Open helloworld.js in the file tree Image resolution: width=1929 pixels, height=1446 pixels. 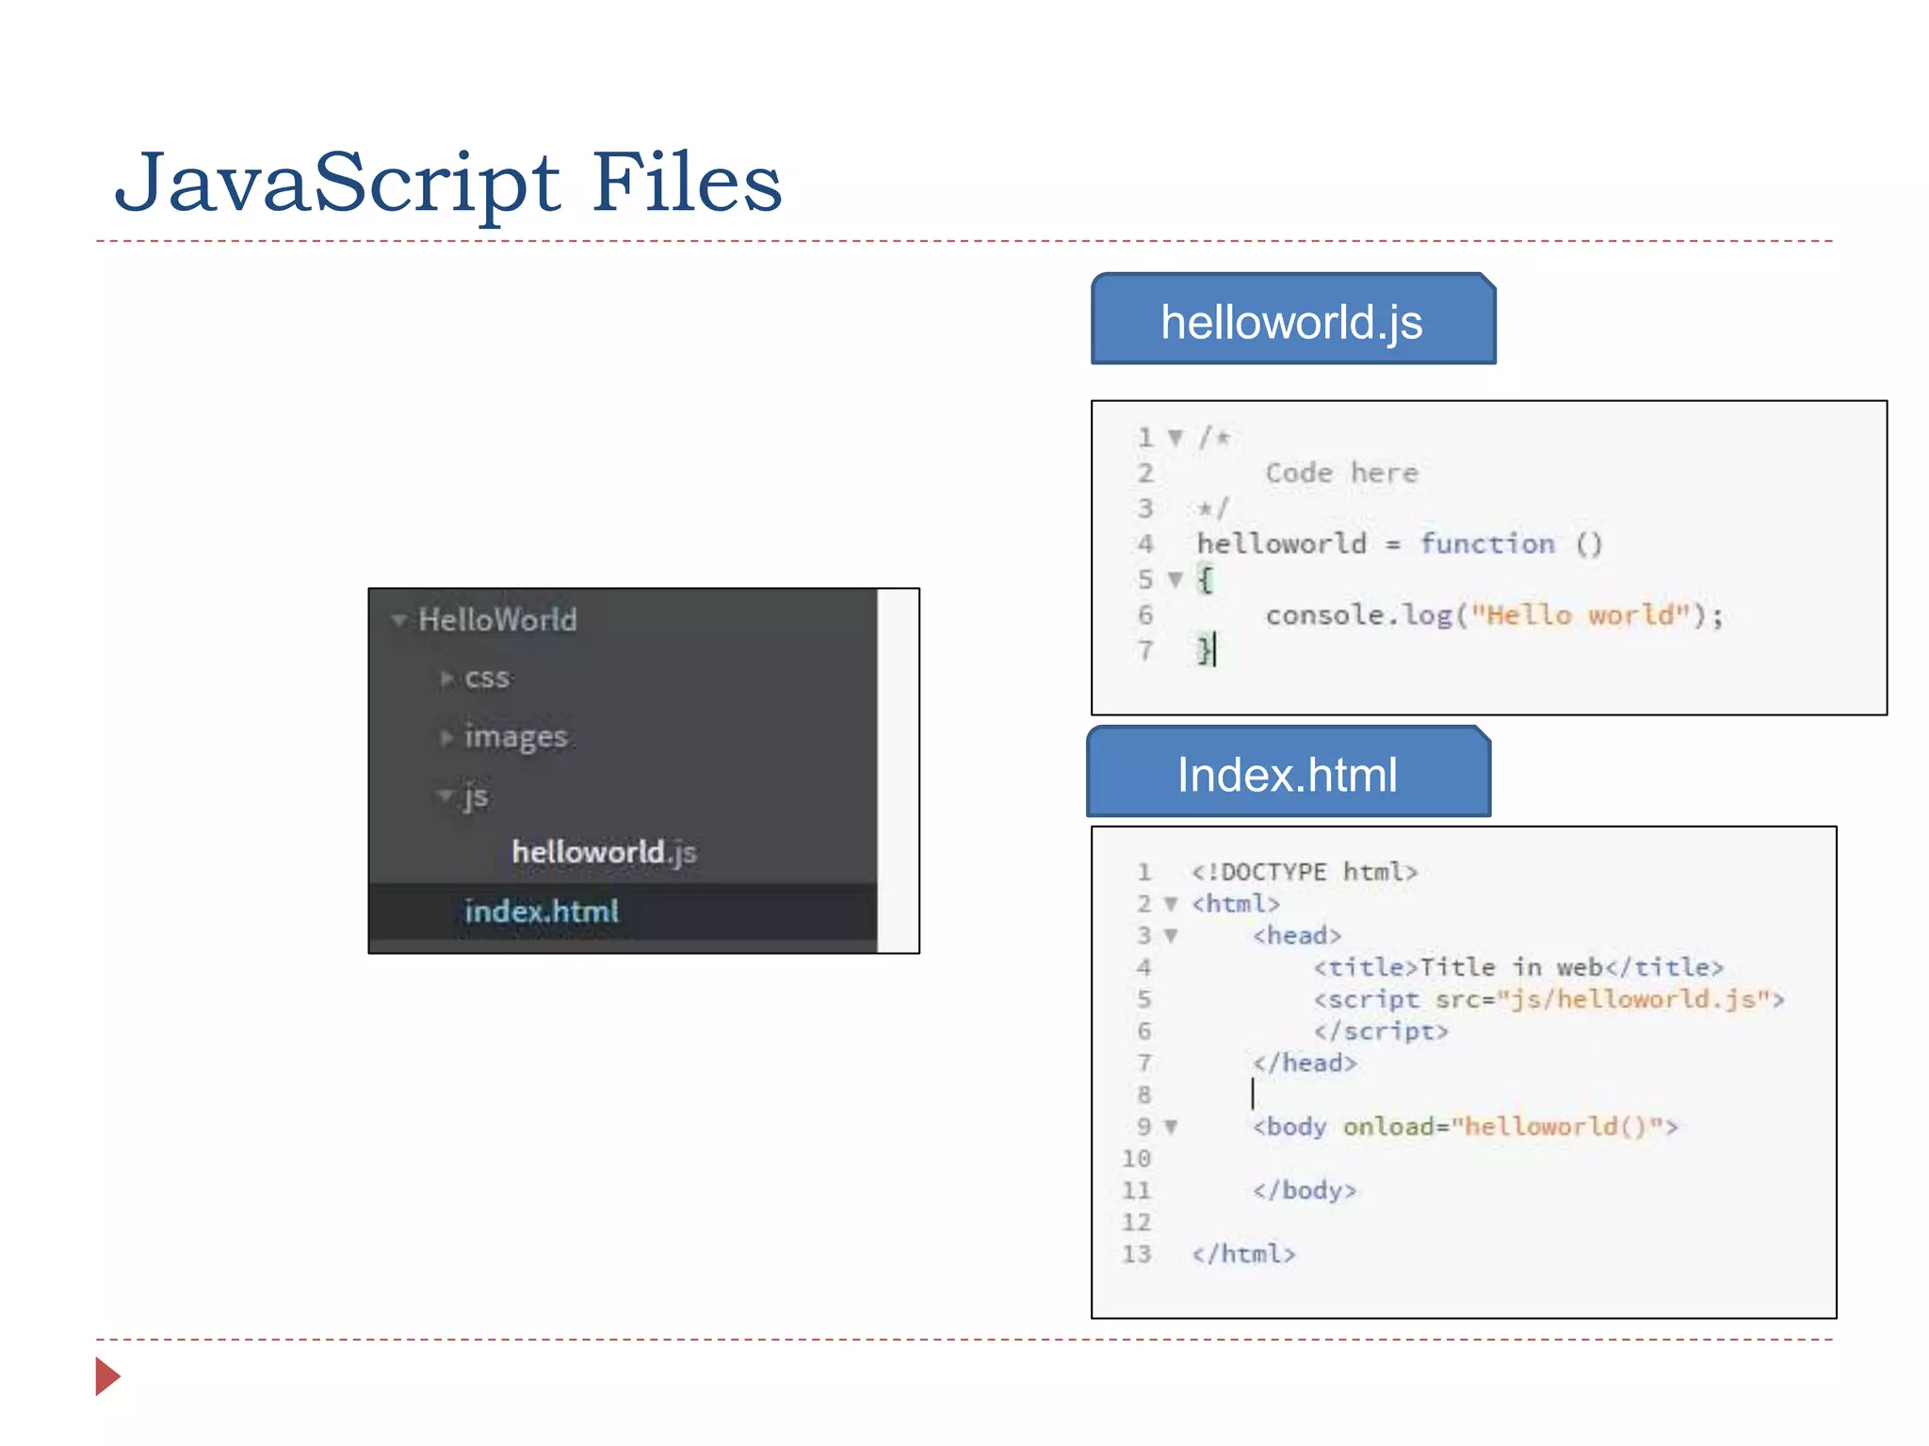tap(604, 852)
